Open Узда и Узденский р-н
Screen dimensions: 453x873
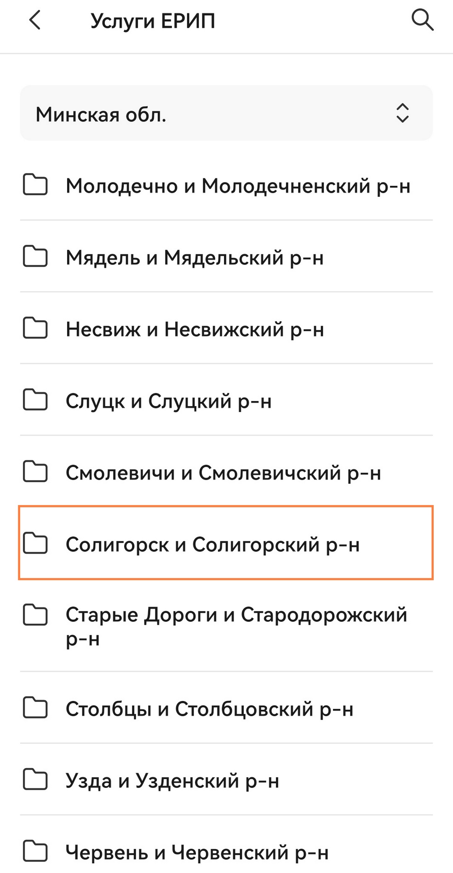tap(172, 781)
